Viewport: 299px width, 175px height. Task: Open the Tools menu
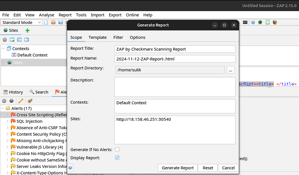coord(81,15)
